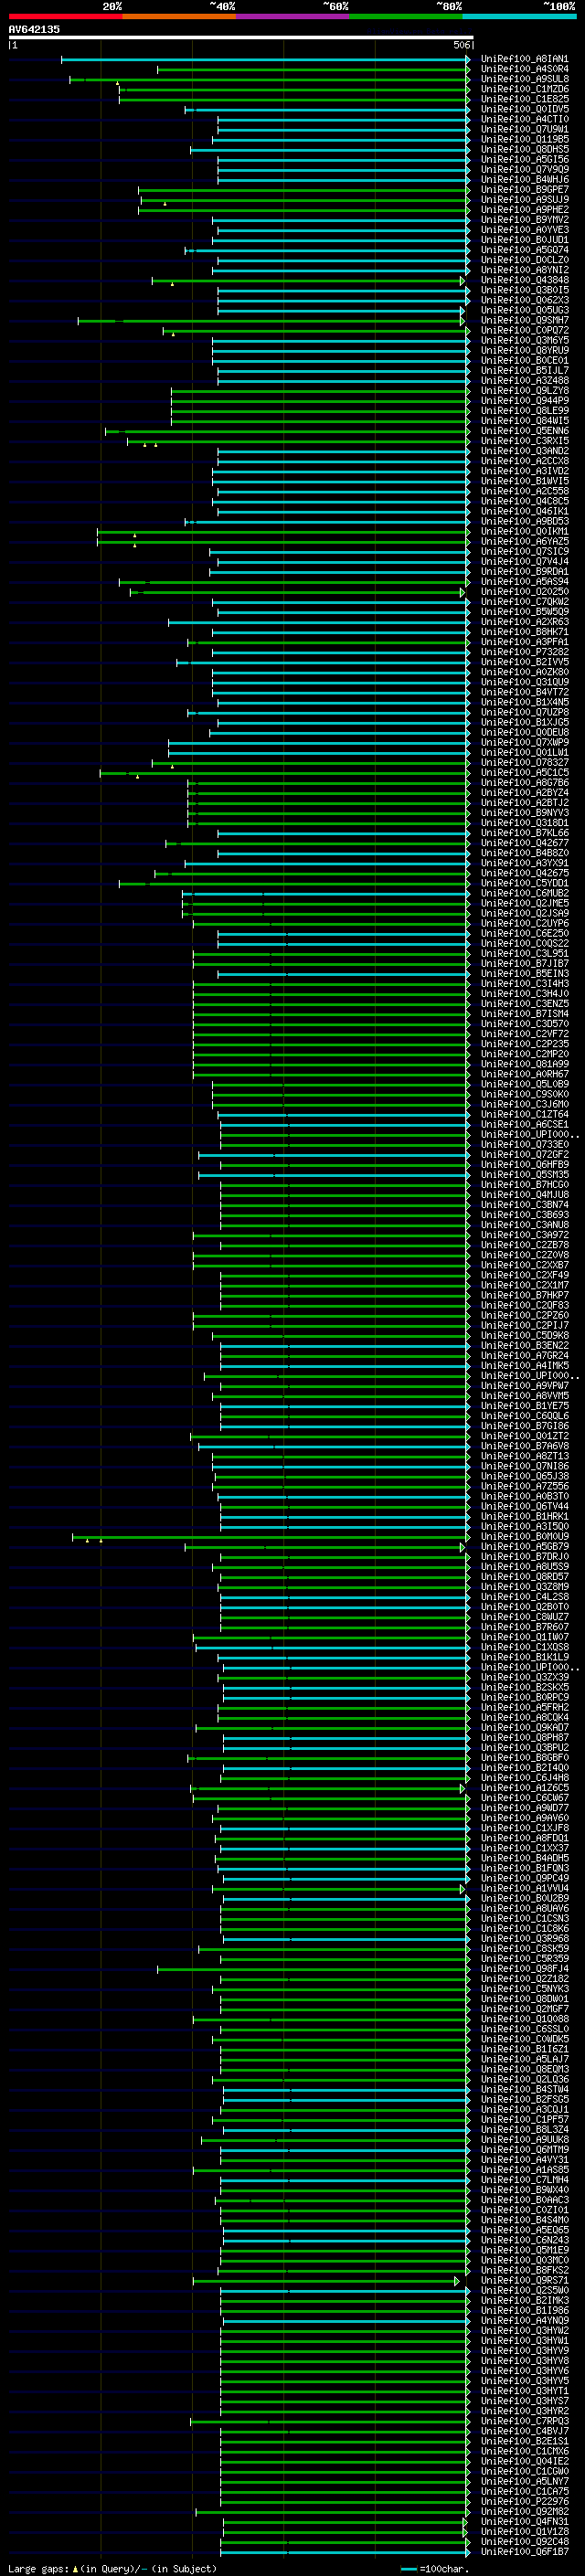Open hit UniRef100_C3RXI5

coord(524,441)
